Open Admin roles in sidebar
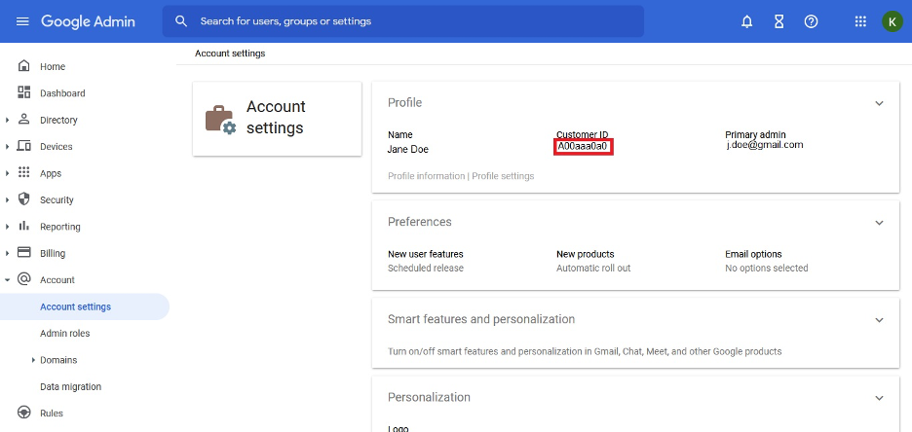The width and height of the screenshot is (912, 432). click(x=64, y=334)
